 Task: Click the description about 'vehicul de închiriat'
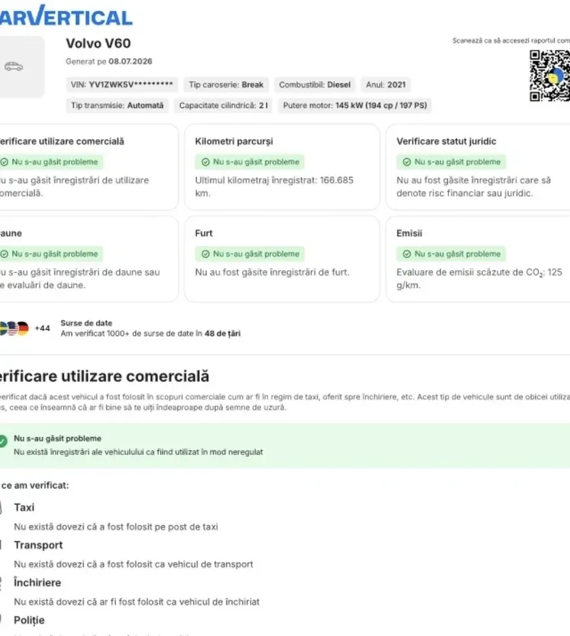coord(137,602)
